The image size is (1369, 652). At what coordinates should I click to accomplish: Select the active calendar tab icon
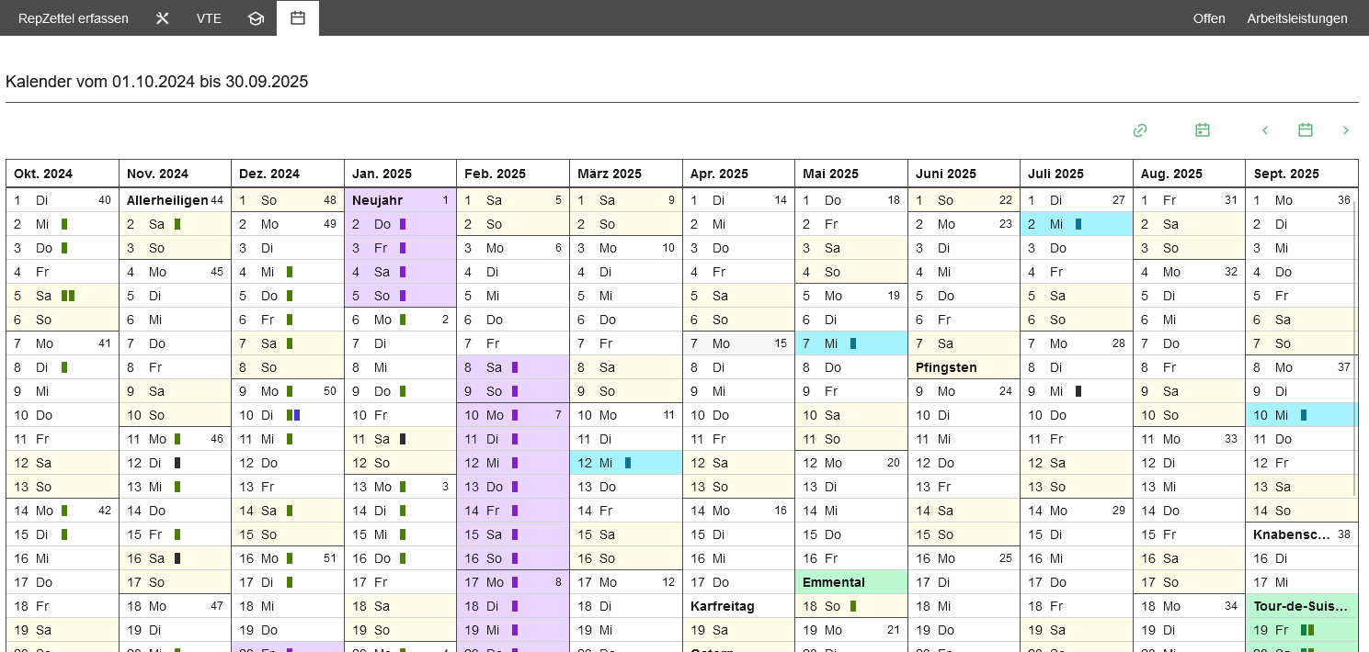[298, 18]
